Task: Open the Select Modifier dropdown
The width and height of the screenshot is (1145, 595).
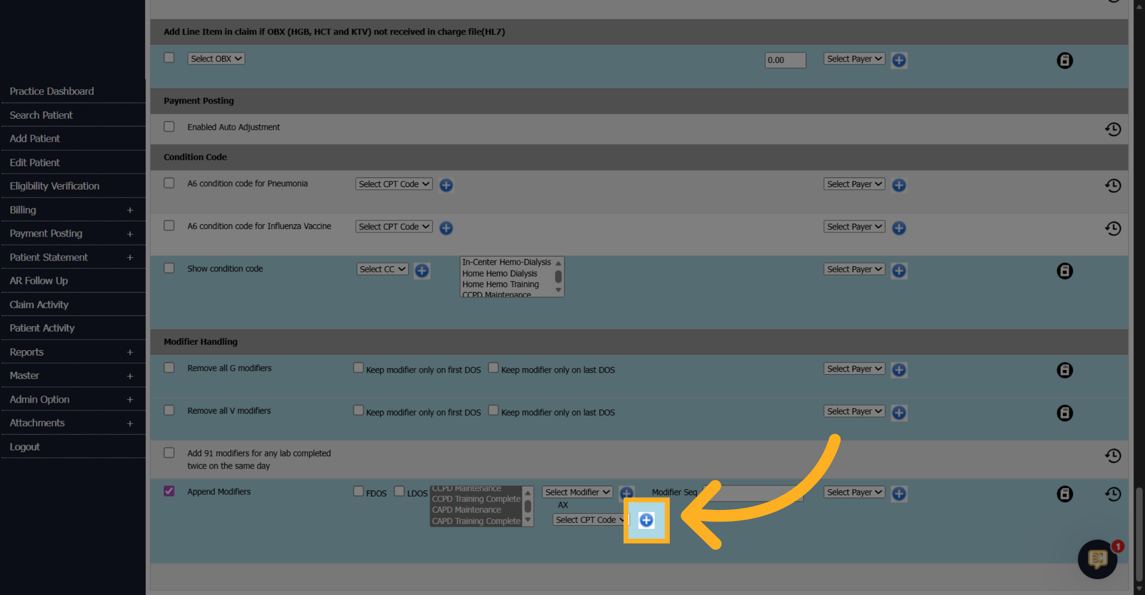Action: (x=578, y=492)
